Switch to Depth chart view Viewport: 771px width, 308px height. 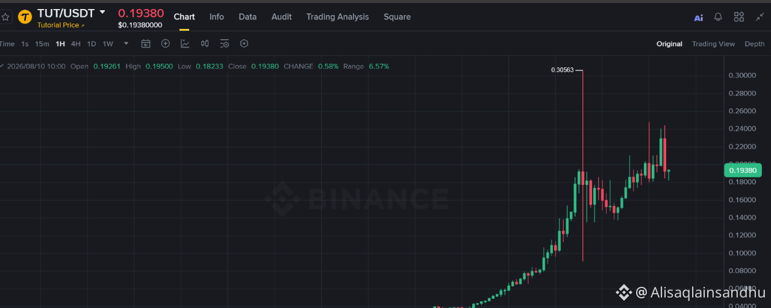755,44
